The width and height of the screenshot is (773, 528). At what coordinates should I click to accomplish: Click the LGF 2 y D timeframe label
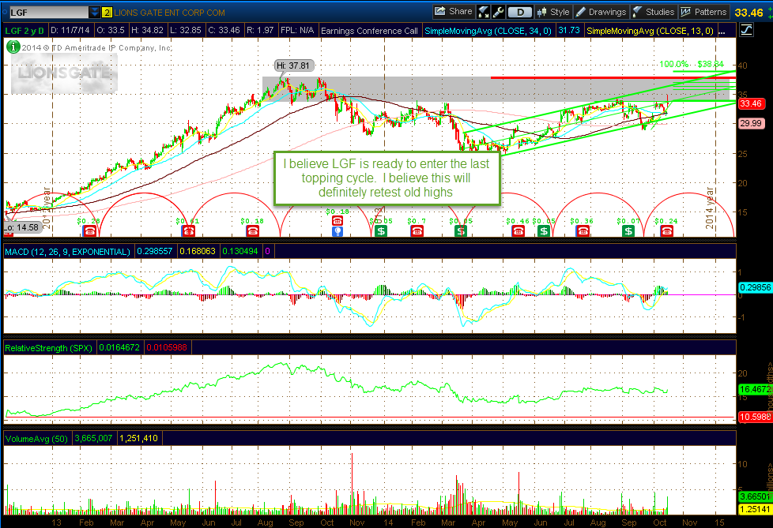click(x=25, y=31)
